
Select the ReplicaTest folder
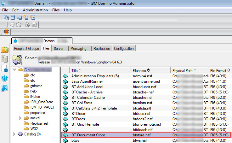point(39,123)
